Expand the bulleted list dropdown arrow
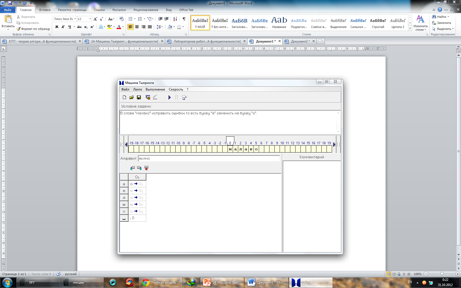461x288 pixels. click(135, 19)
